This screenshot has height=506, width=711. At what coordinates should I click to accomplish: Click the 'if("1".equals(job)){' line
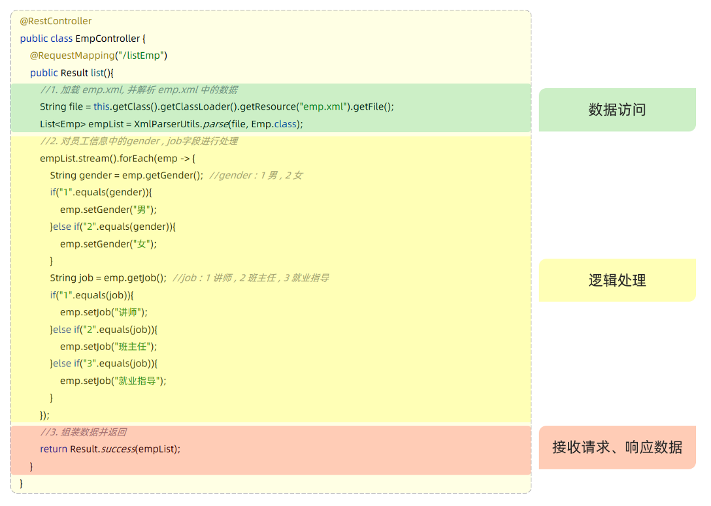(x=91, y=295)
